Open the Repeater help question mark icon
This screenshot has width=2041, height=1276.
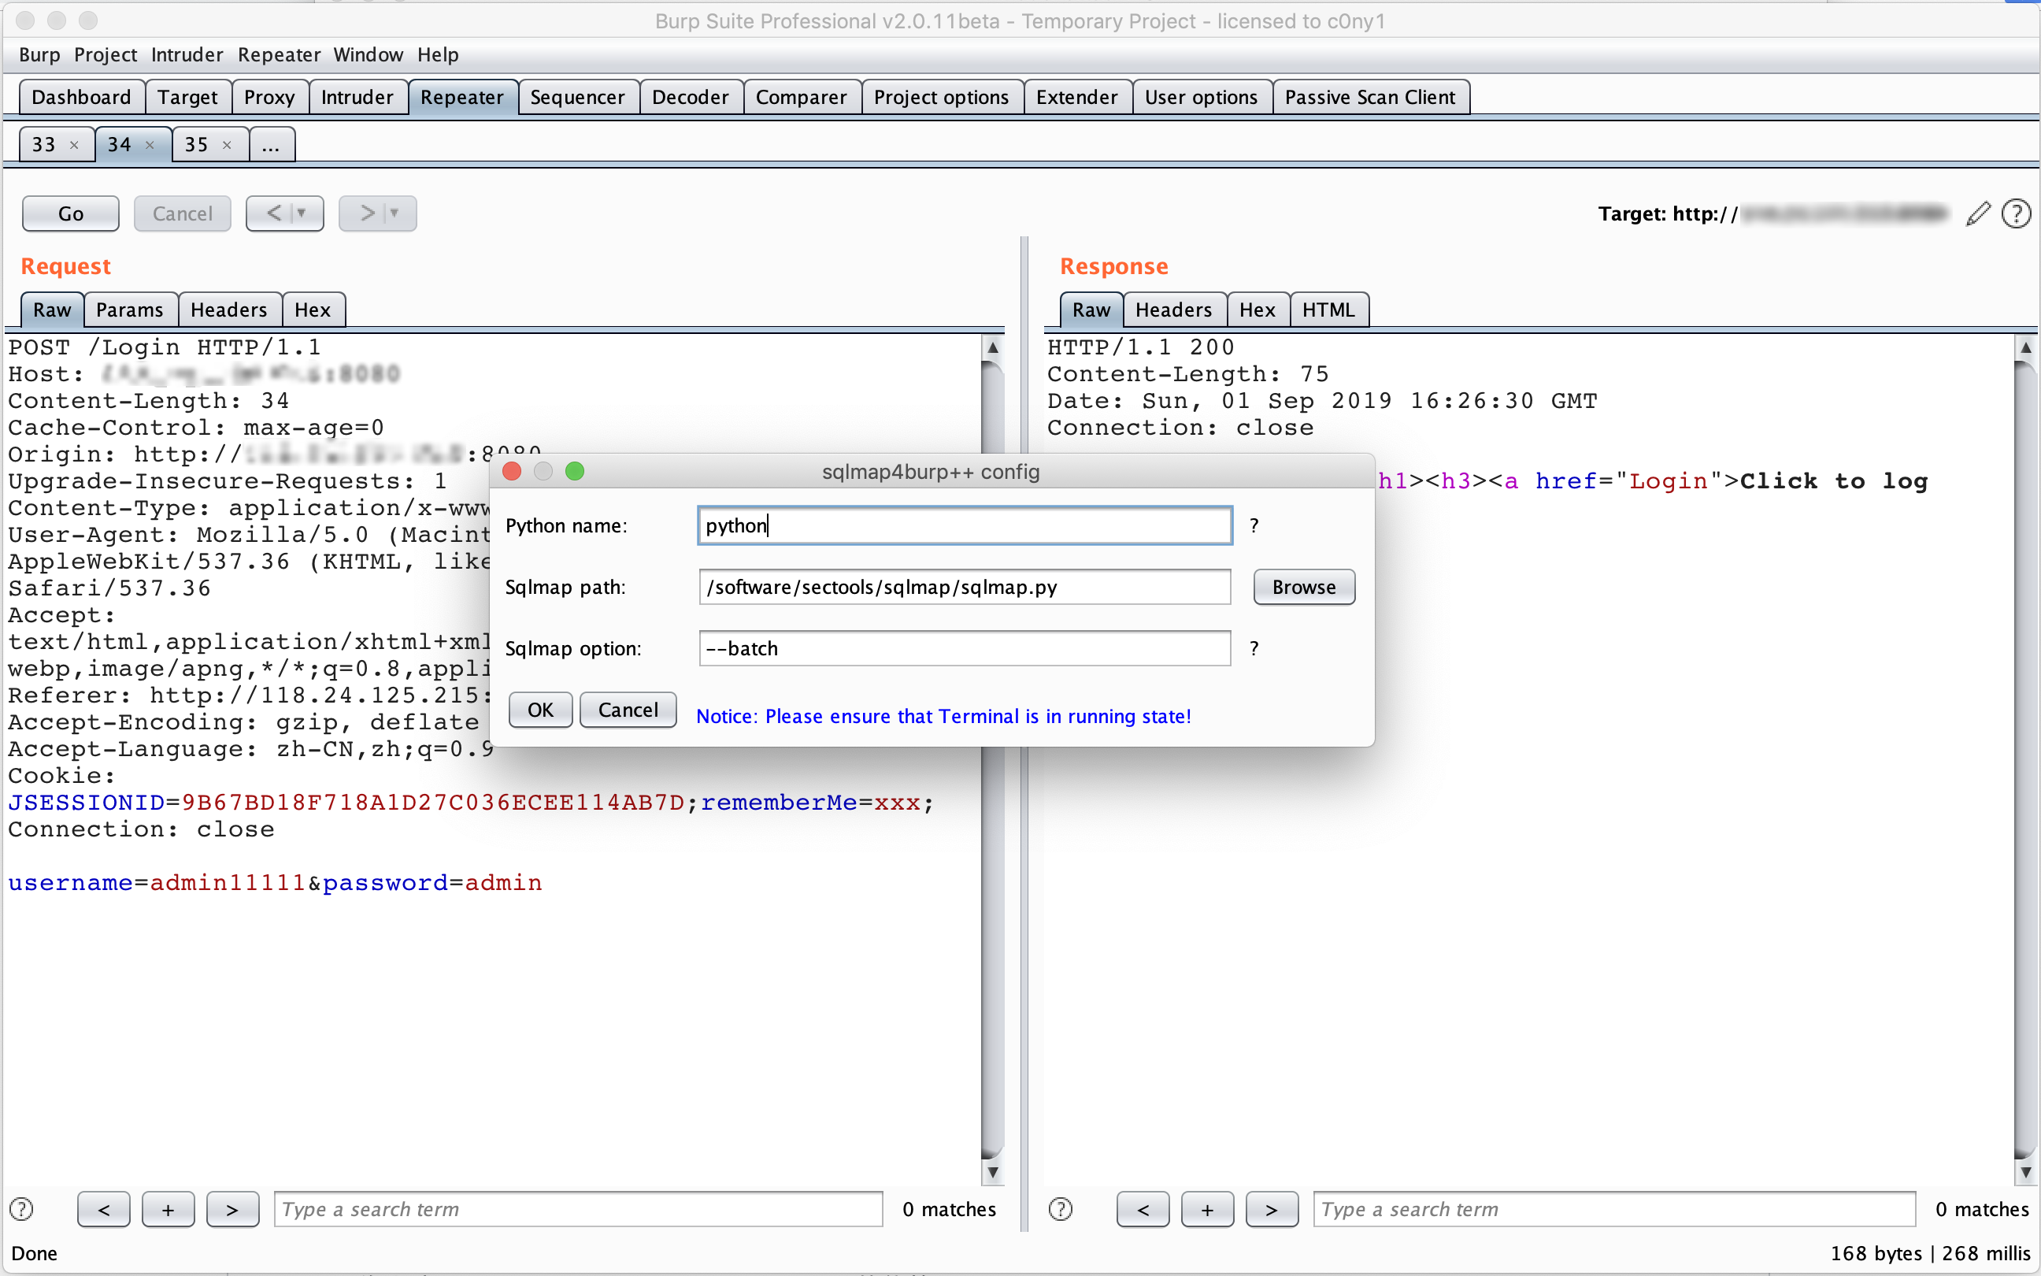[2016, 213]
